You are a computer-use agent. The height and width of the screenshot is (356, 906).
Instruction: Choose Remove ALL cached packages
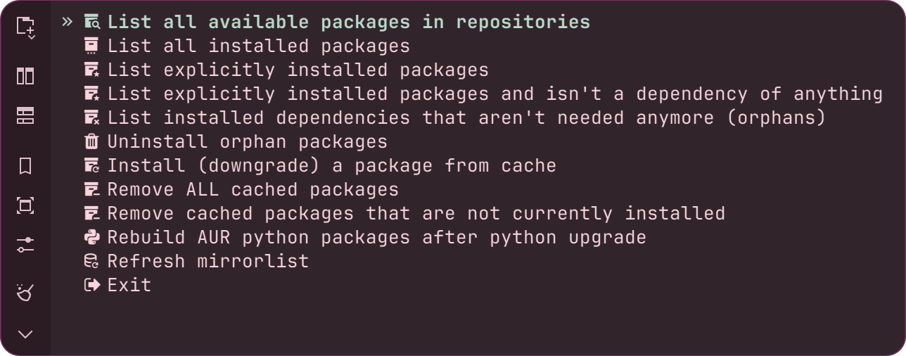click(241, 190)
